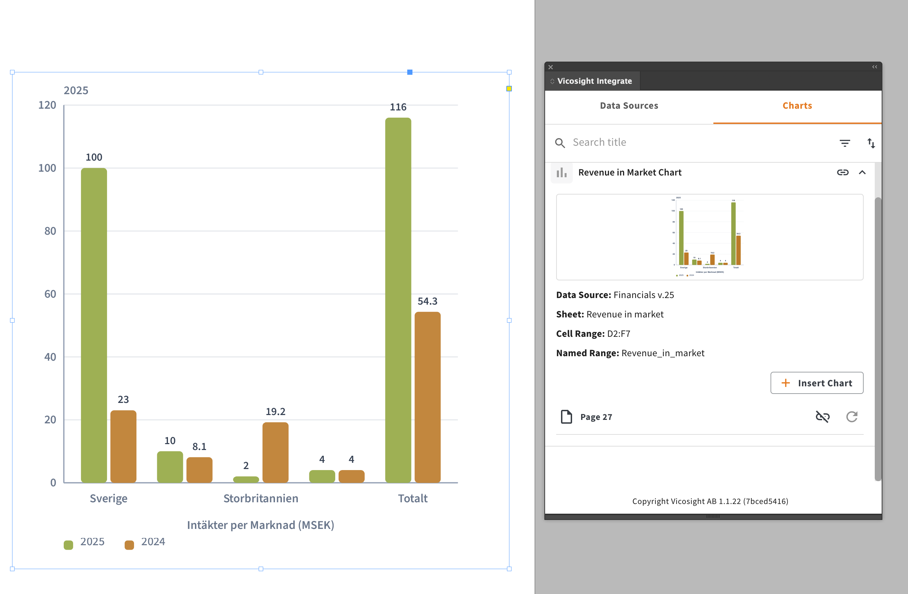This screenshot has width=908, height=594.
Task: Click the Page 27 label
Action: pos(596,417)
